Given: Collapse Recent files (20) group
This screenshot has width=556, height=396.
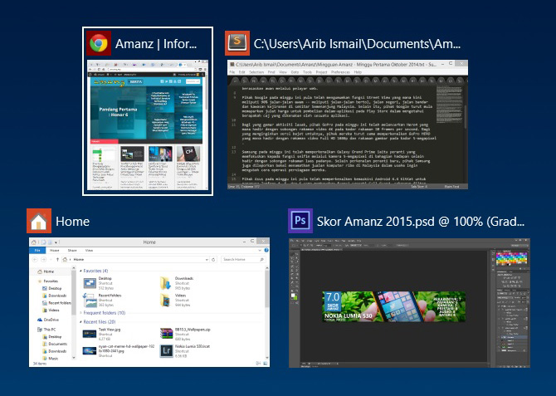Looking at the screenshot, I should [x=80, y=322].
